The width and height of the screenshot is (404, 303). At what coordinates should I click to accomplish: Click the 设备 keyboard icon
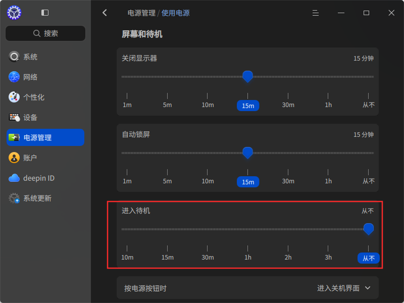tap(14, 117)
